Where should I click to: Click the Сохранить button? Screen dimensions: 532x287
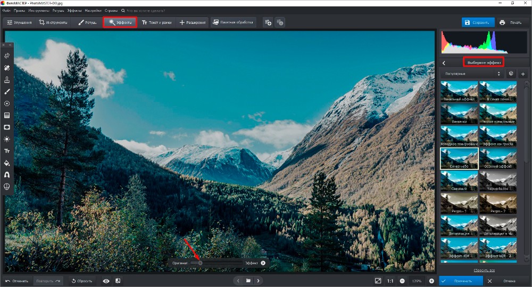477,22
